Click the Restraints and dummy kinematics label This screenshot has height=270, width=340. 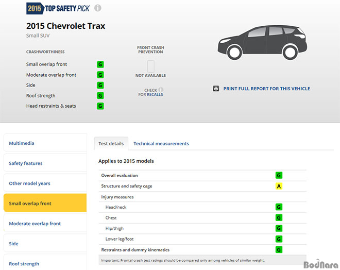[x=135, y=250]
